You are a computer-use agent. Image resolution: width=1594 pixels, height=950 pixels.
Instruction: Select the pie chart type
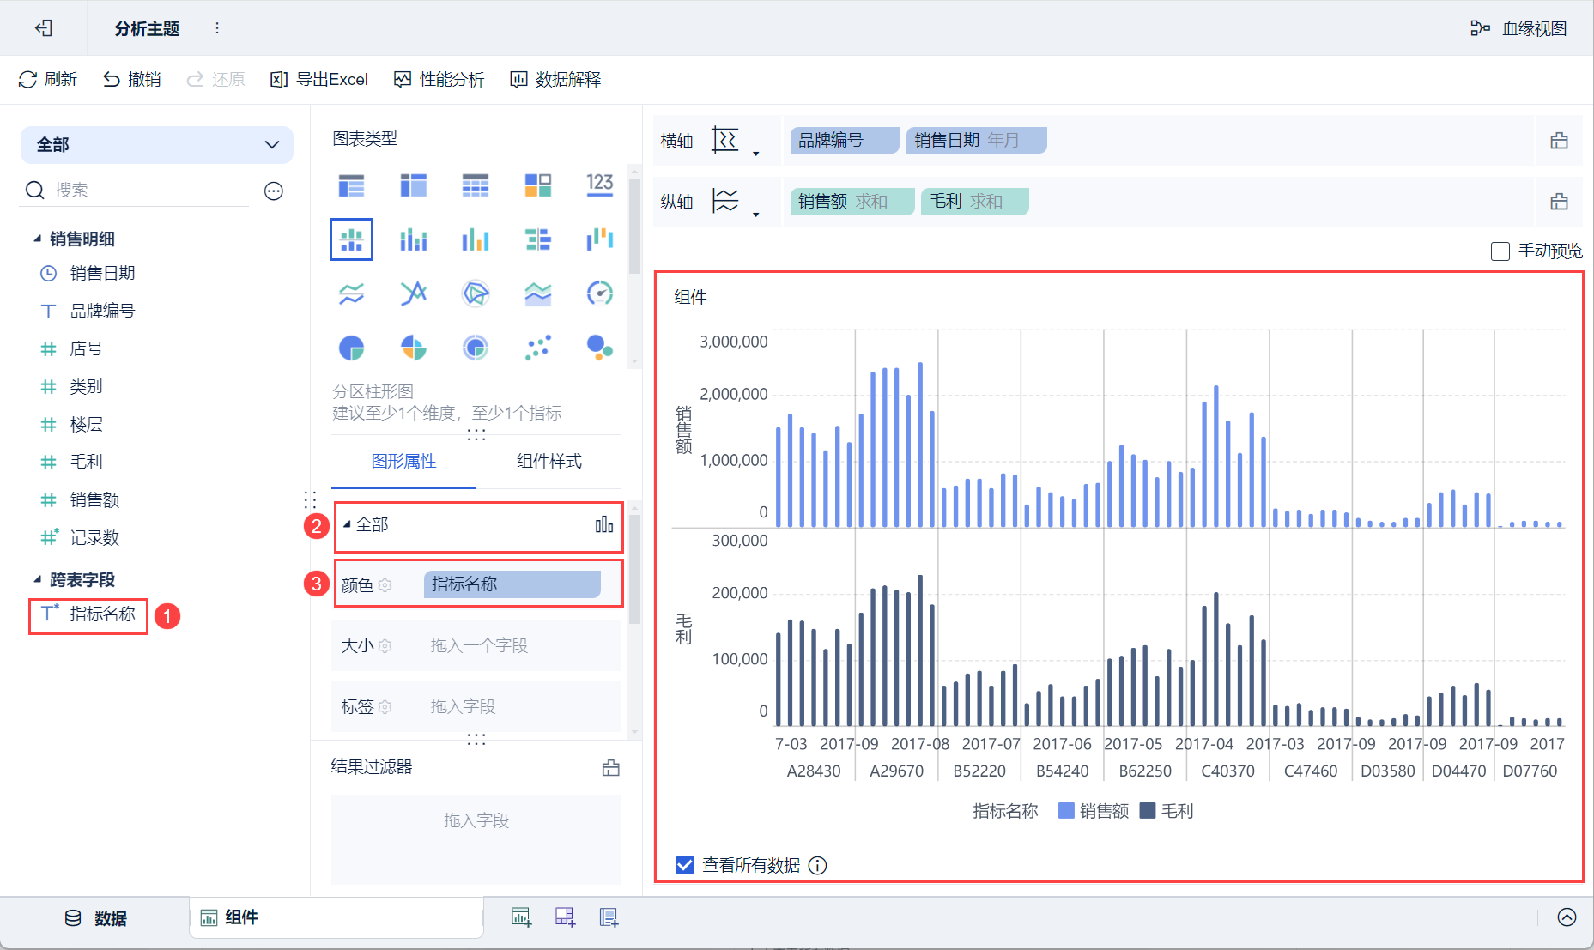click(x=351, y=348)
